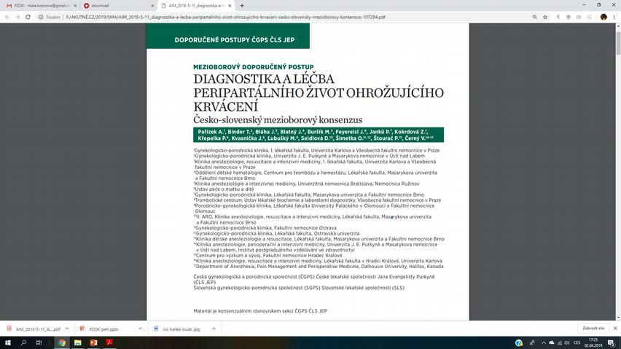Click the browser forward arrow

[17, 17]
